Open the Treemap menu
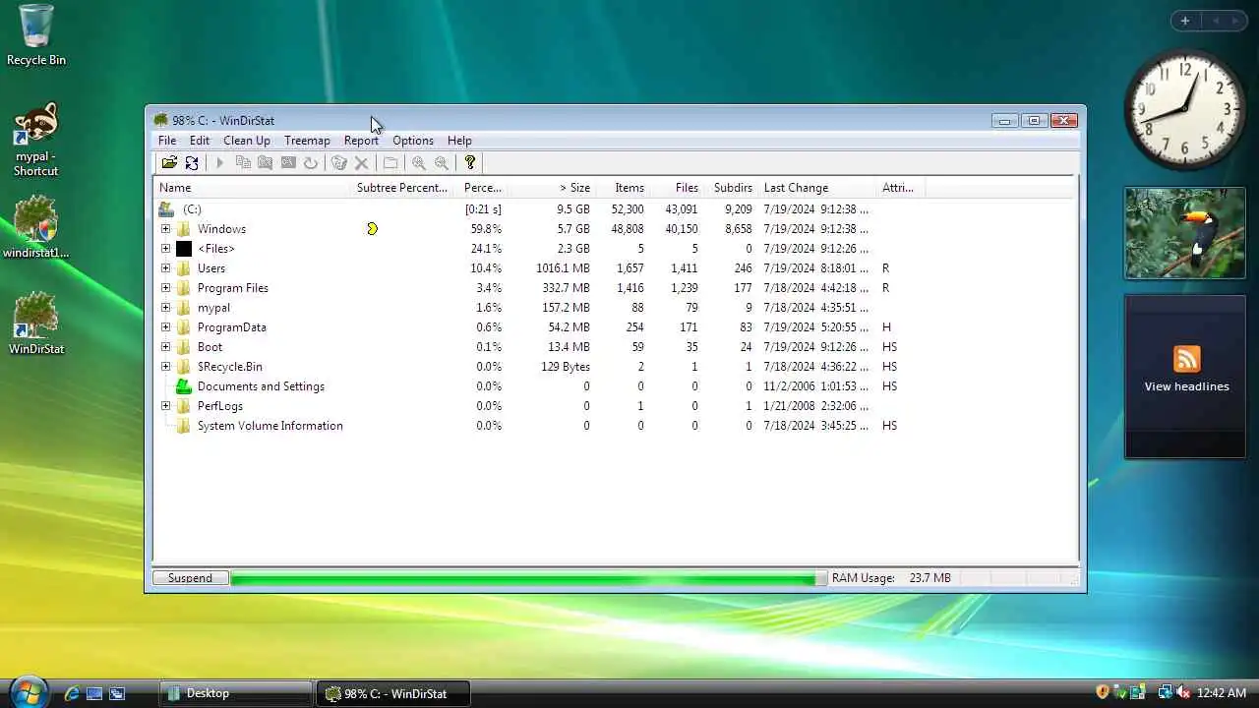The image size is (1259, 708). click(x=307, y=141)
